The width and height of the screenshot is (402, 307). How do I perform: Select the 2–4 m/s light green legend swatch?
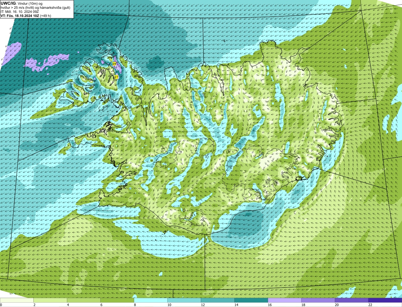click(50, 300)
